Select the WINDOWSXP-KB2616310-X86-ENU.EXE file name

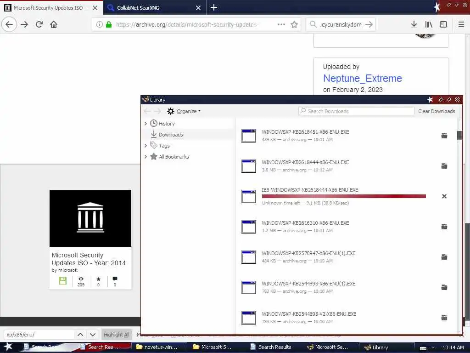305,223
